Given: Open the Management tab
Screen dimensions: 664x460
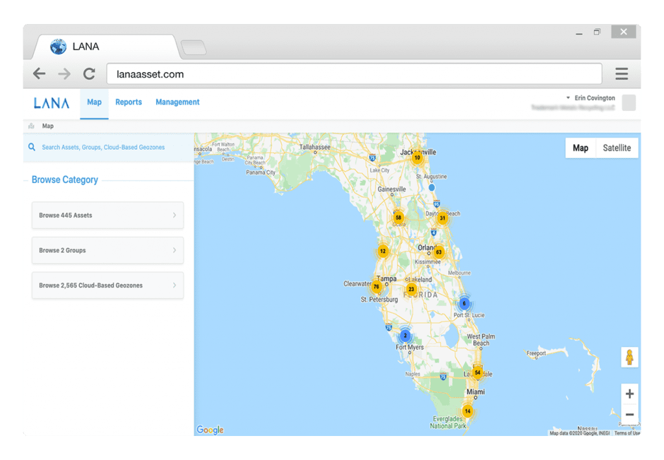Looking at the screenshot, I should (177, 103).
